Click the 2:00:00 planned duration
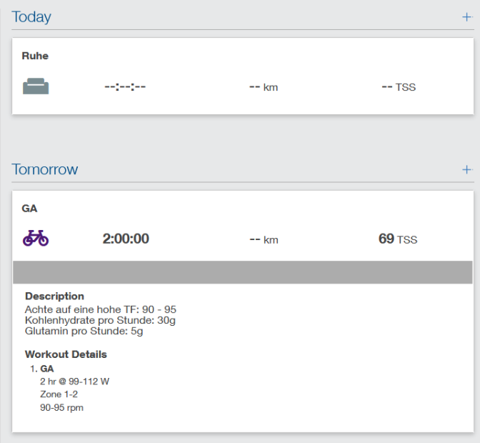The height and width of the screenshot is (443, 480). (126, 239)
